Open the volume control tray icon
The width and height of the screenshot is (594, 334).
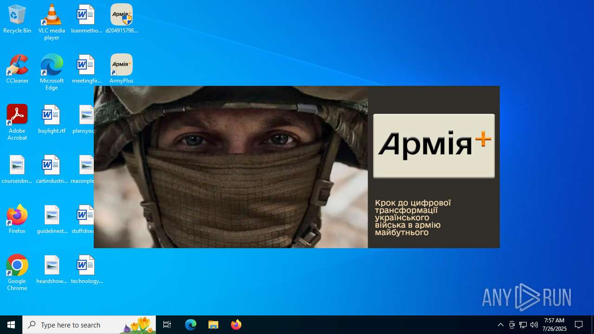click(x=534, y=325)
